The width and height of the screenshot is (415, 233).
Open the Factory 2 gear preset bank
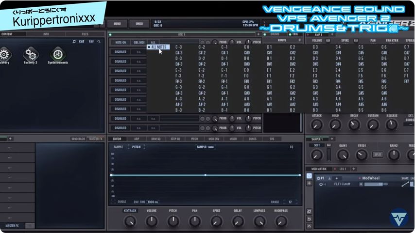(x=31, y=54)
